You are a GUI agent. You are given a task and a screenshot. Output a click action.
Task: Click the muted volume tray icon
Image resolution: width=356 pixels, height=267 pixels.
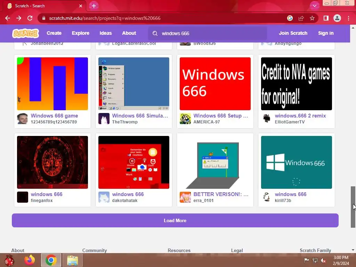(x=323, y=260)
